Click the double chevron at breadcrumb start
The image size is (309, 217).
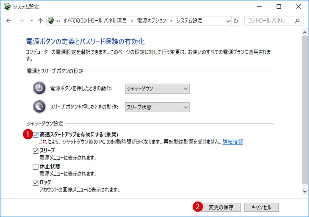click(58, 21)
